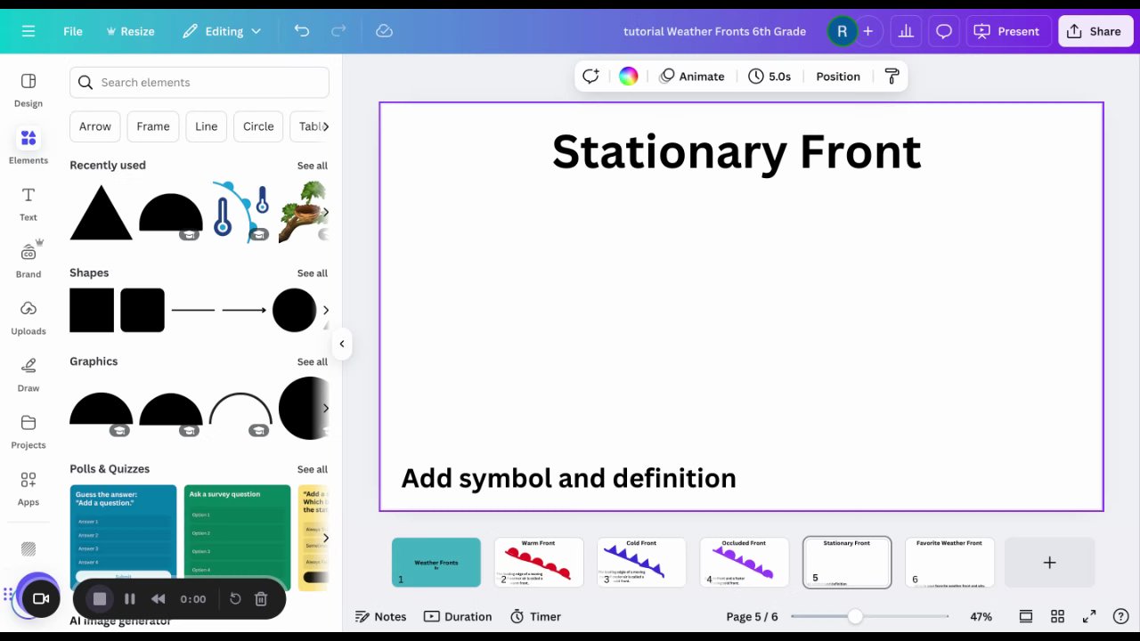Image resolution: width=1140 pixels, height=641 pixels.
Task: Click the redo arrow
Action: (338, 31)
